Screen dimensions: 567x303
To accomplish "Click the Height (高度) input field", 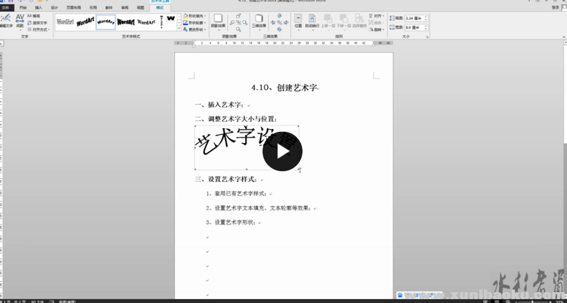I will point(415,19).
